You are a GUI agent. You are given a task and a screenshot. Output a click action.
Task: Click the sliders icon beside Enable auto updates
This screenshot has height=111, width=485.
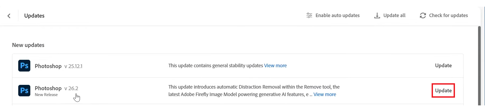309,15
